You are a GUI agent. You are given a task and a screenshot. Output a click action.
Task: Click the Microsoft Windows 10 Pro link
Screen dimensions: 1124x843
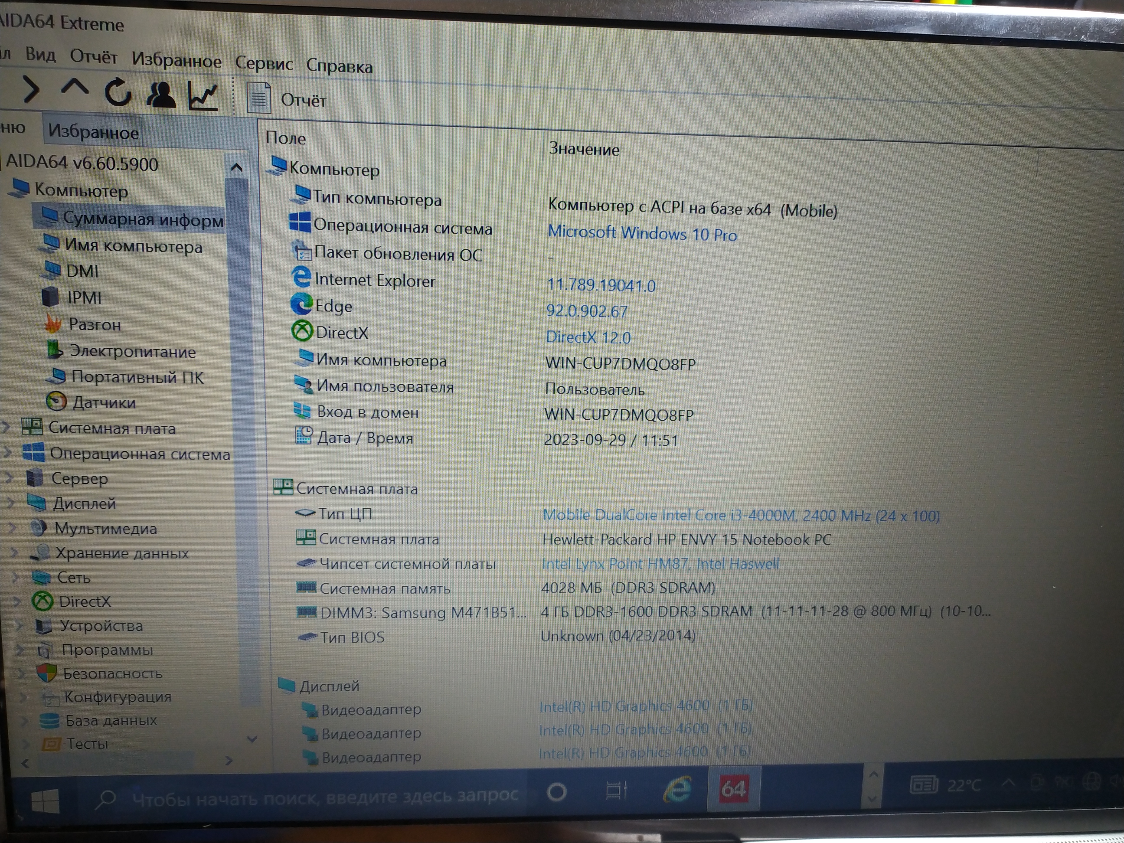(642, 233)
